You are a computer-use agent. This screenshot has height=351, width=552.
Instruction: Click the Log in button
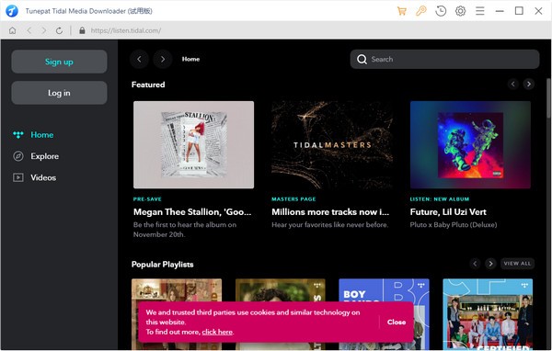coord(59,93)
